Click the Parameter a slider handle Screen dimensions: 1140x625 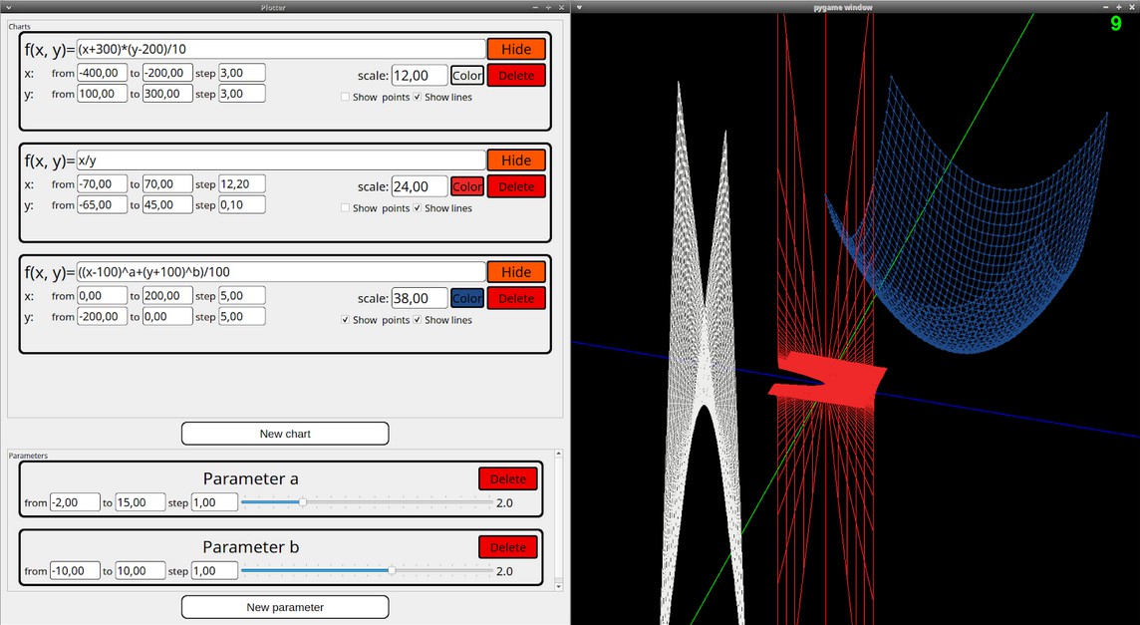pos(303,502)
